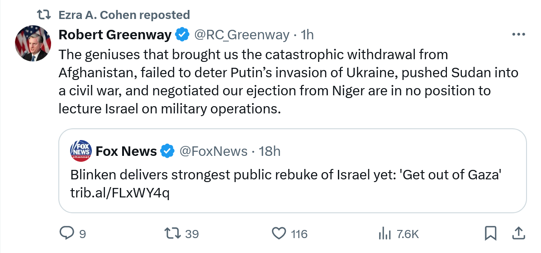Open the @FoxNews handle in quoted tweet
This screenshot has height=253, width=541.
click(x=214, y=151)
